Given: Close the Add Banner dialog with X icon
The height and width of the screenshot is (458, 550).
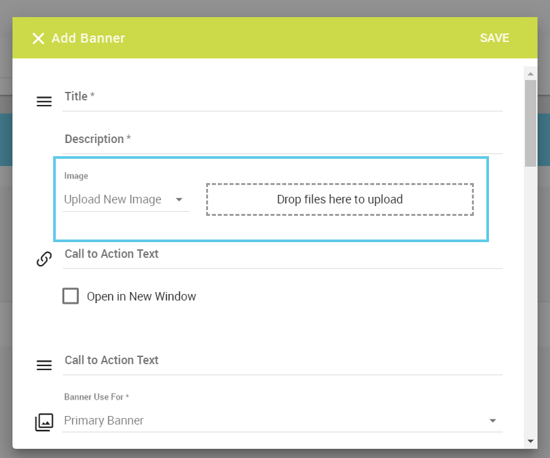Looking at the screenshot, I should (x=38, y=38).
